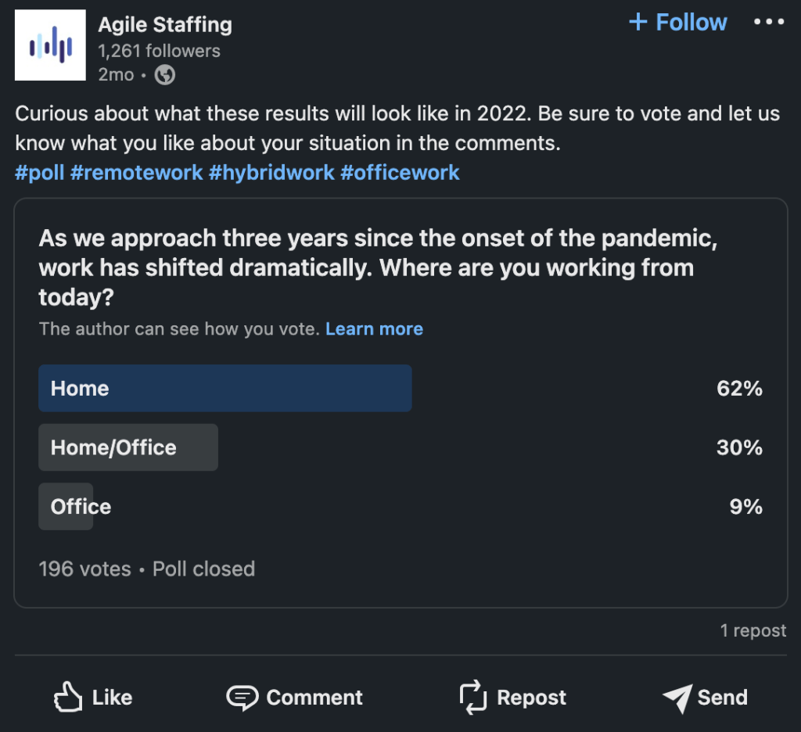801x732 pixels.
Task: Click the Repost arrows icon
Action: (x=472, y=697)
